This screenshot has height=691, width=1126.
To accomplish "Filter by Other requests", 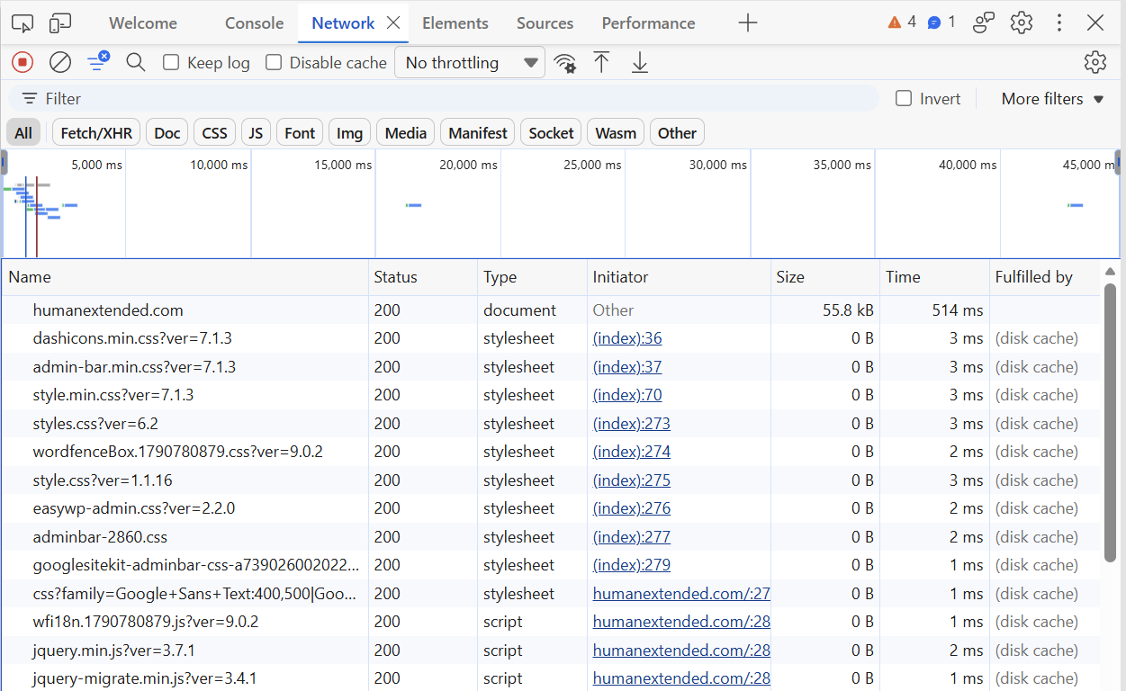I will coord(677,133).
